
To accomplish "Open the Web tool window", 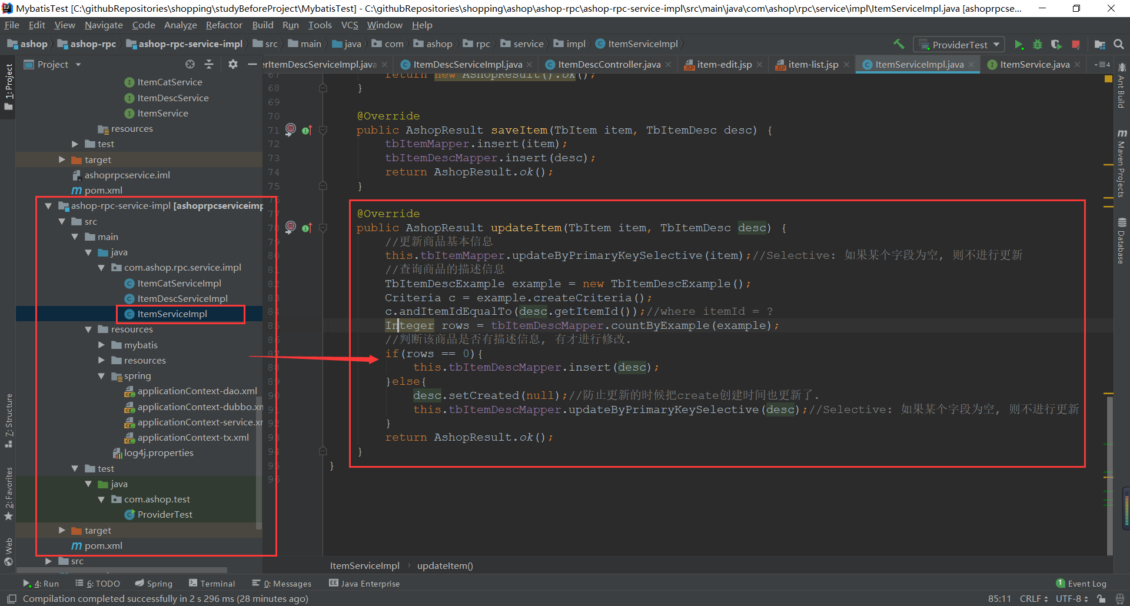I will [x=8, y=552].
